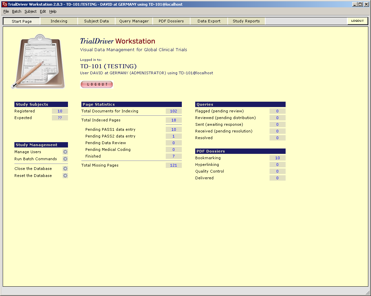Screen dimensions: 371x296
Task: Go to the PDF Dossiers tab
Action: coord(171,21)
